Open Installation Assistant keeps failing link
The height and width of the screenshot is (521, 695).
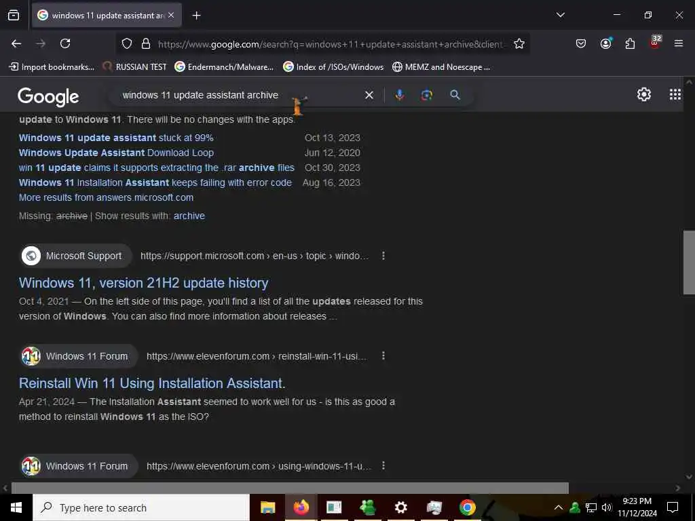pos(155,182)
